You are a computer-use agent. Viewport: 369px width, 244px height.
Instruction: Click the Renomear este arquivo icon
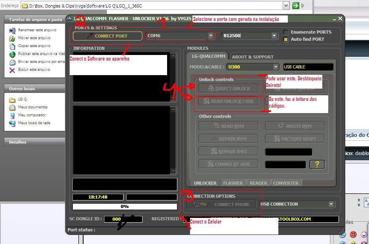click(x=12, y=30)
